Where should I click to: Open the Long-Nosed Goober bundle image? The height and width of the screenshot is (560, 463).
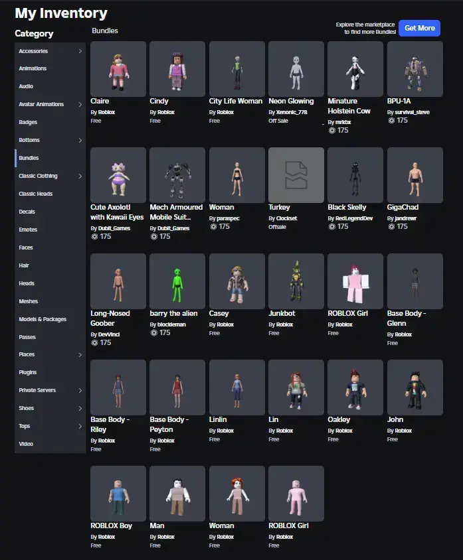[x=118, y=281]
